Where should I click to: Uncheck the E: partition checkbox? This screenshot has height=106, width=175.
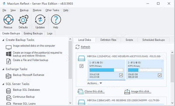point(160,75)
